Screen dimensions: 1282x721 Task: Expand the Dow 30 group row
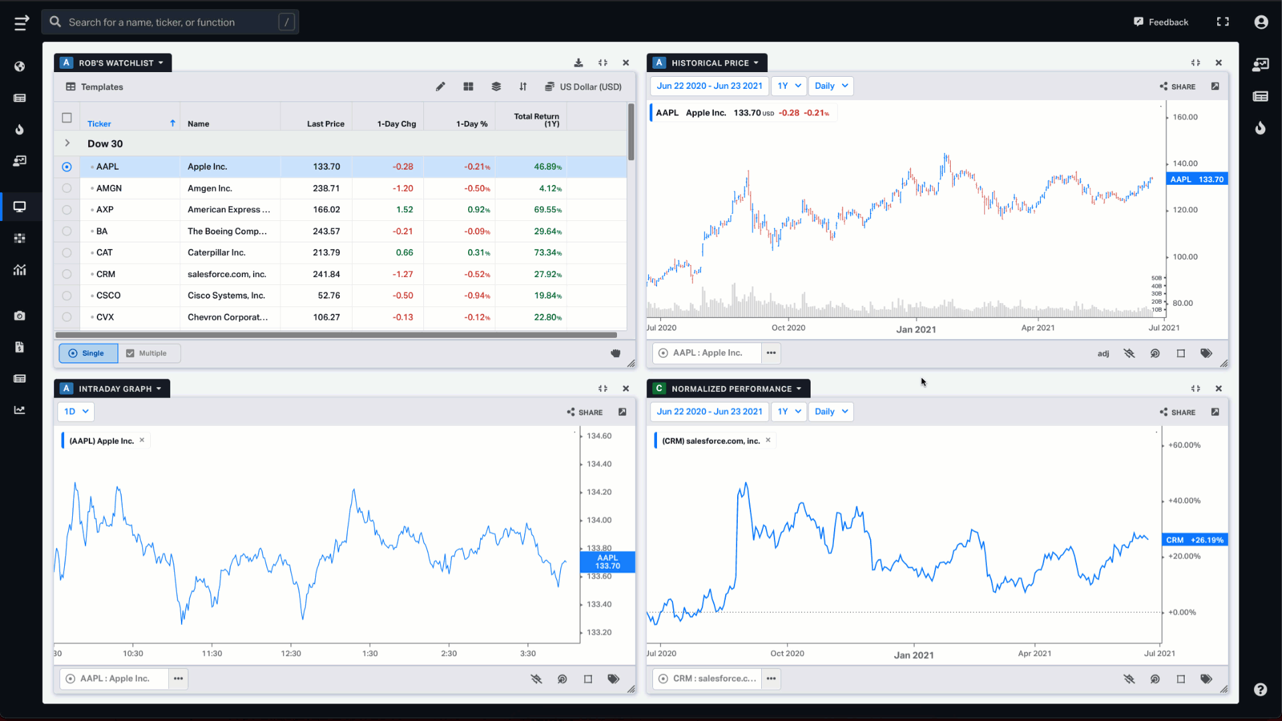(67, 144)
